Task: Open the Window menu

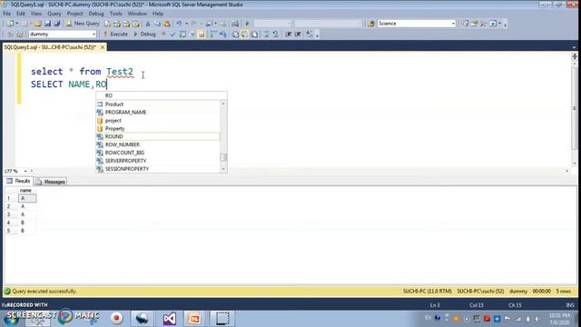Action: click(137, 14)
